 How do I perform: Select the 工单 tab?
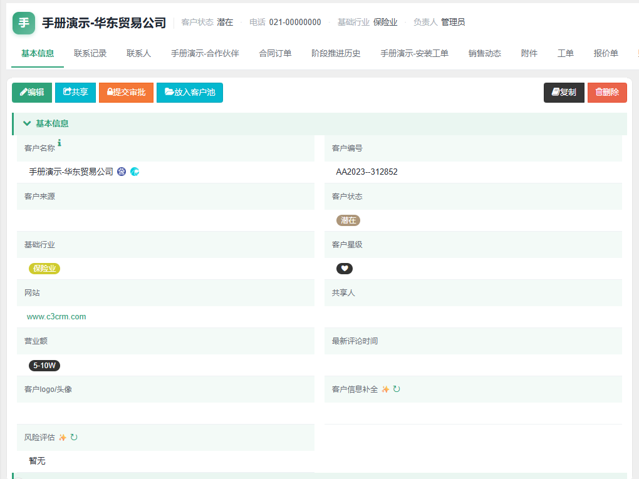pos(565,53)
